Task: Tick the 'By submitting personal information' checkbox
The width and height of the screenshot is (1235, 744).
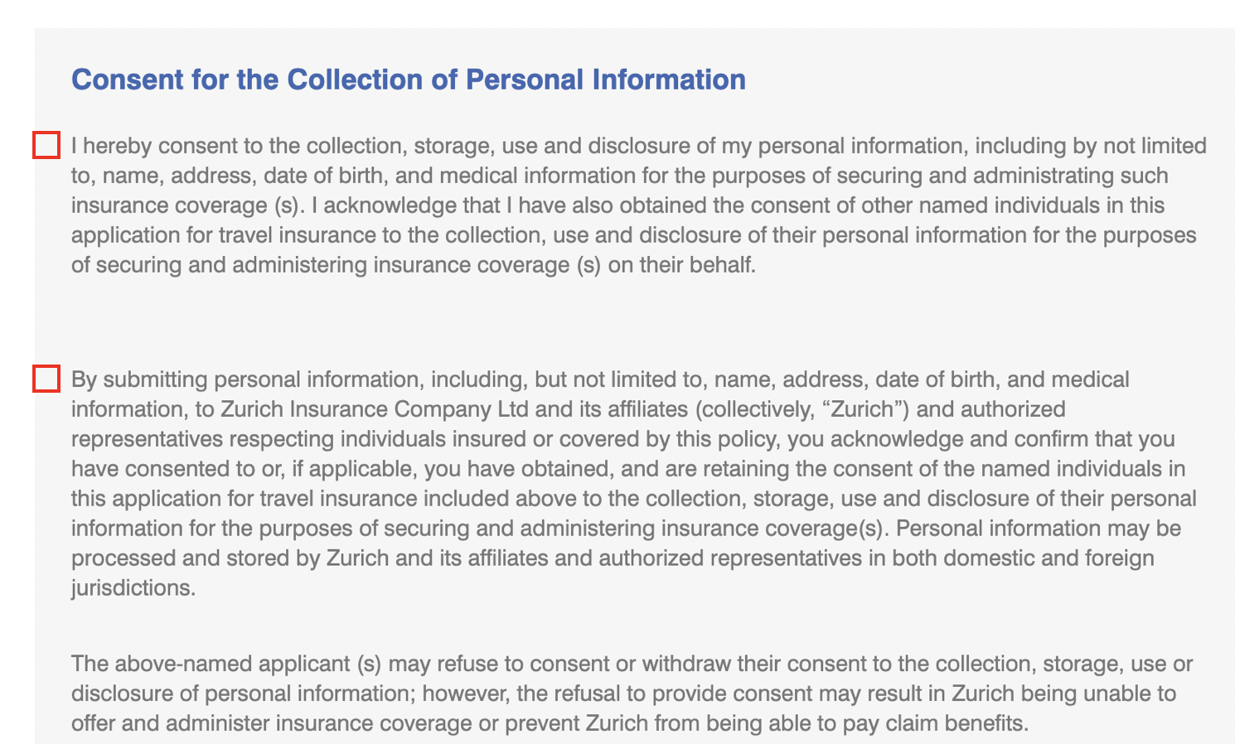Action: click(46, 379)
